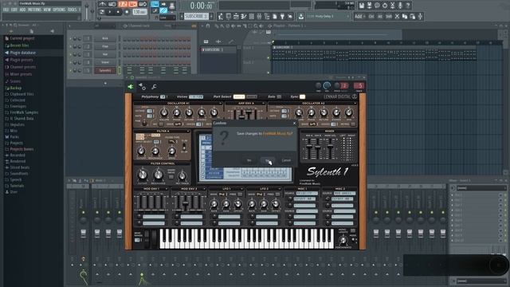Screen dimensions: 510x287
Task: Click the metronome icon in the transport panel
Action: (103, 4)
